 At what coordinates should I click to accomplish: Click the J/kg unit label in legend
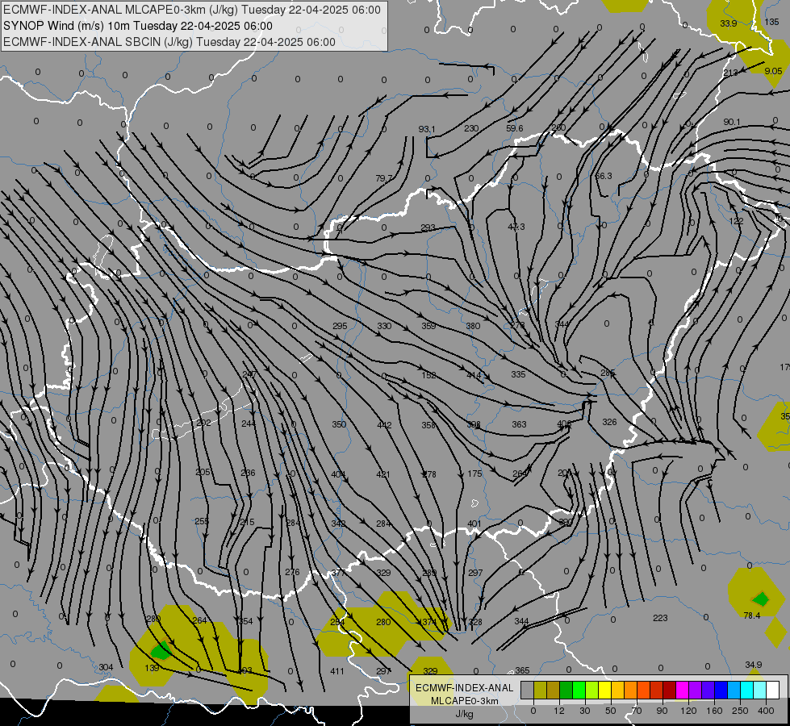tap(465, 714)
